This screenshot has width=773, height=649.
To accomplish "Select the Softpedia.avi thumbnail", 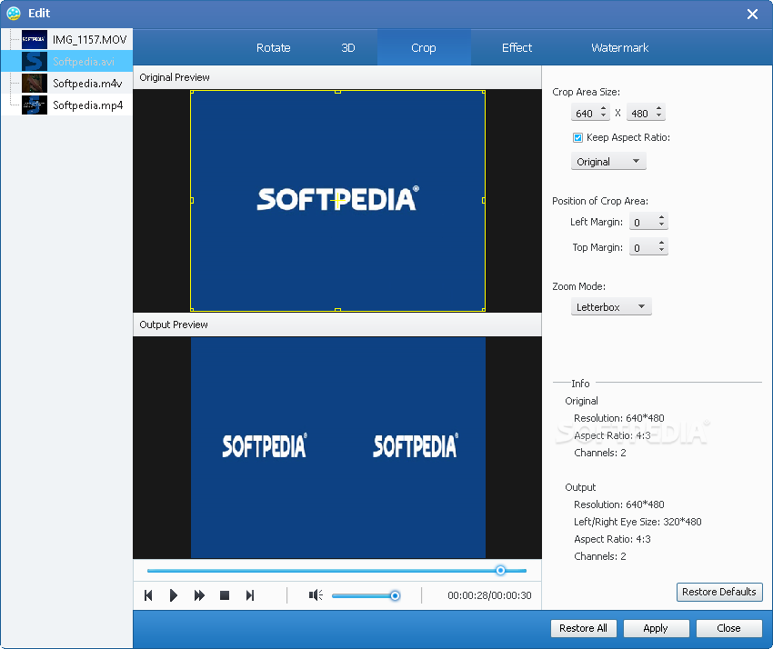I will click(34, 61).
